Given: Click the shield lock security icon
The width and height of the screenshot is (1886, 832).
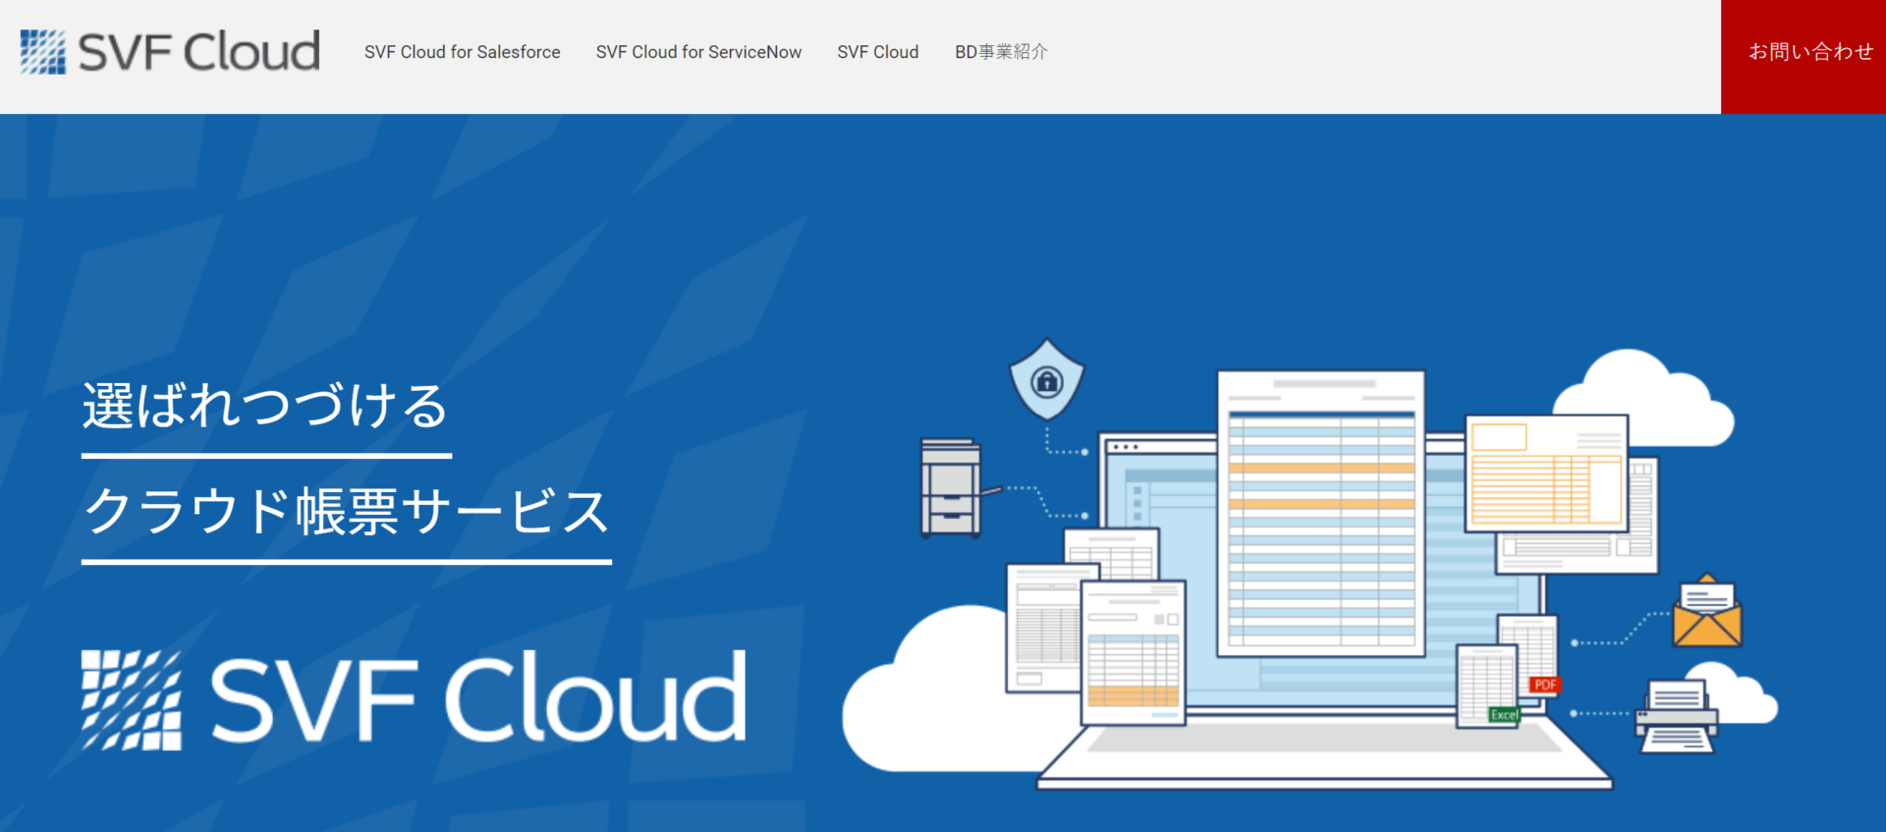Looking at the screenshot, I should point(1047,379).
